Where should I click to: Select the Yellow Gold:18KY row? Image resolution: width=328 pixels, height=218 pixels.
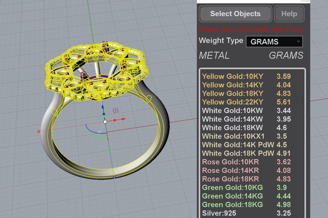(247, 93)
